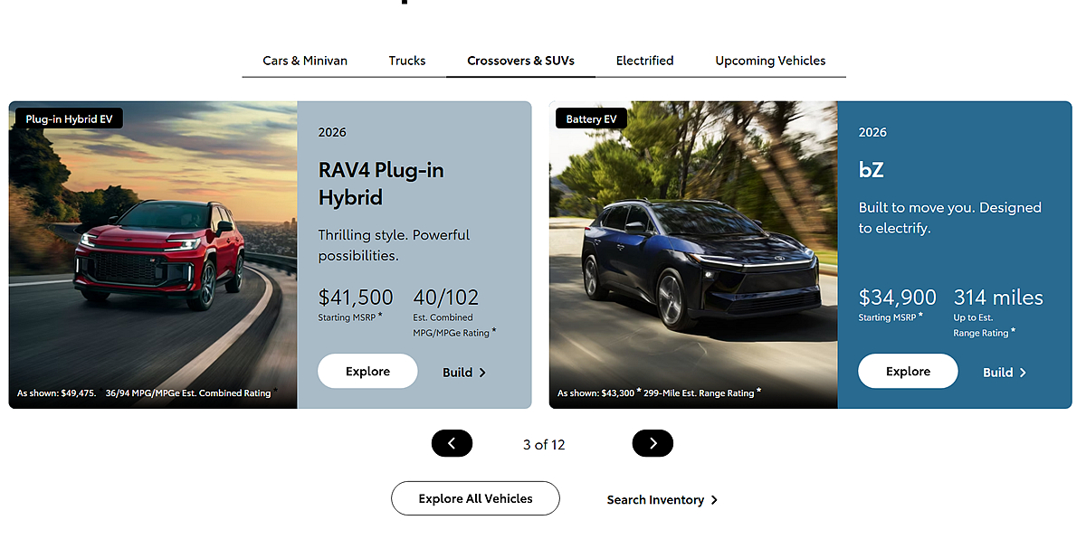
Task: Explore the 2026 bZ
Action: point(908,372)
